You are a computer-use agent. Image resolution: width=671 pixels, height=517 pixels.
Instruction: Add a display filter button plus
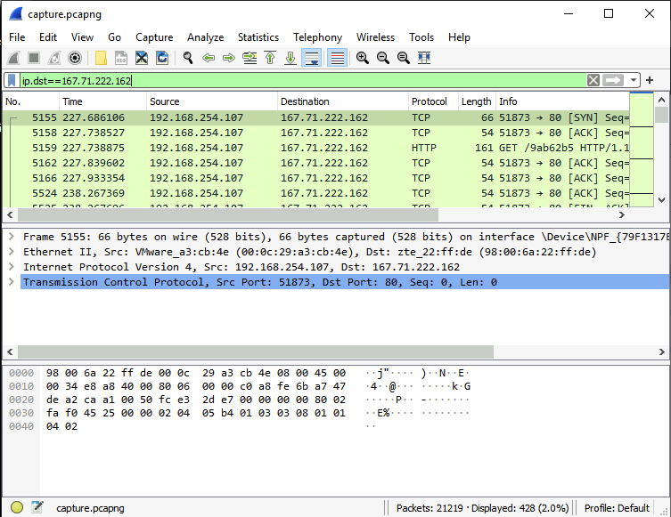[650, 80]
